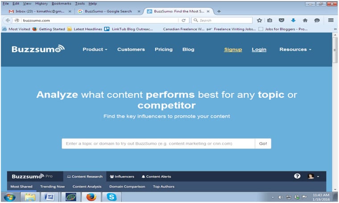Launch Skype from the taskbar
Viewport: 339px width, 203px height.
(x=111, y=197)
